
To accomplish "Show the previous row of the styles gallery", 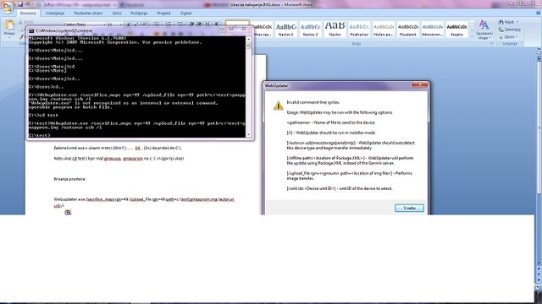I will (472, 23).
